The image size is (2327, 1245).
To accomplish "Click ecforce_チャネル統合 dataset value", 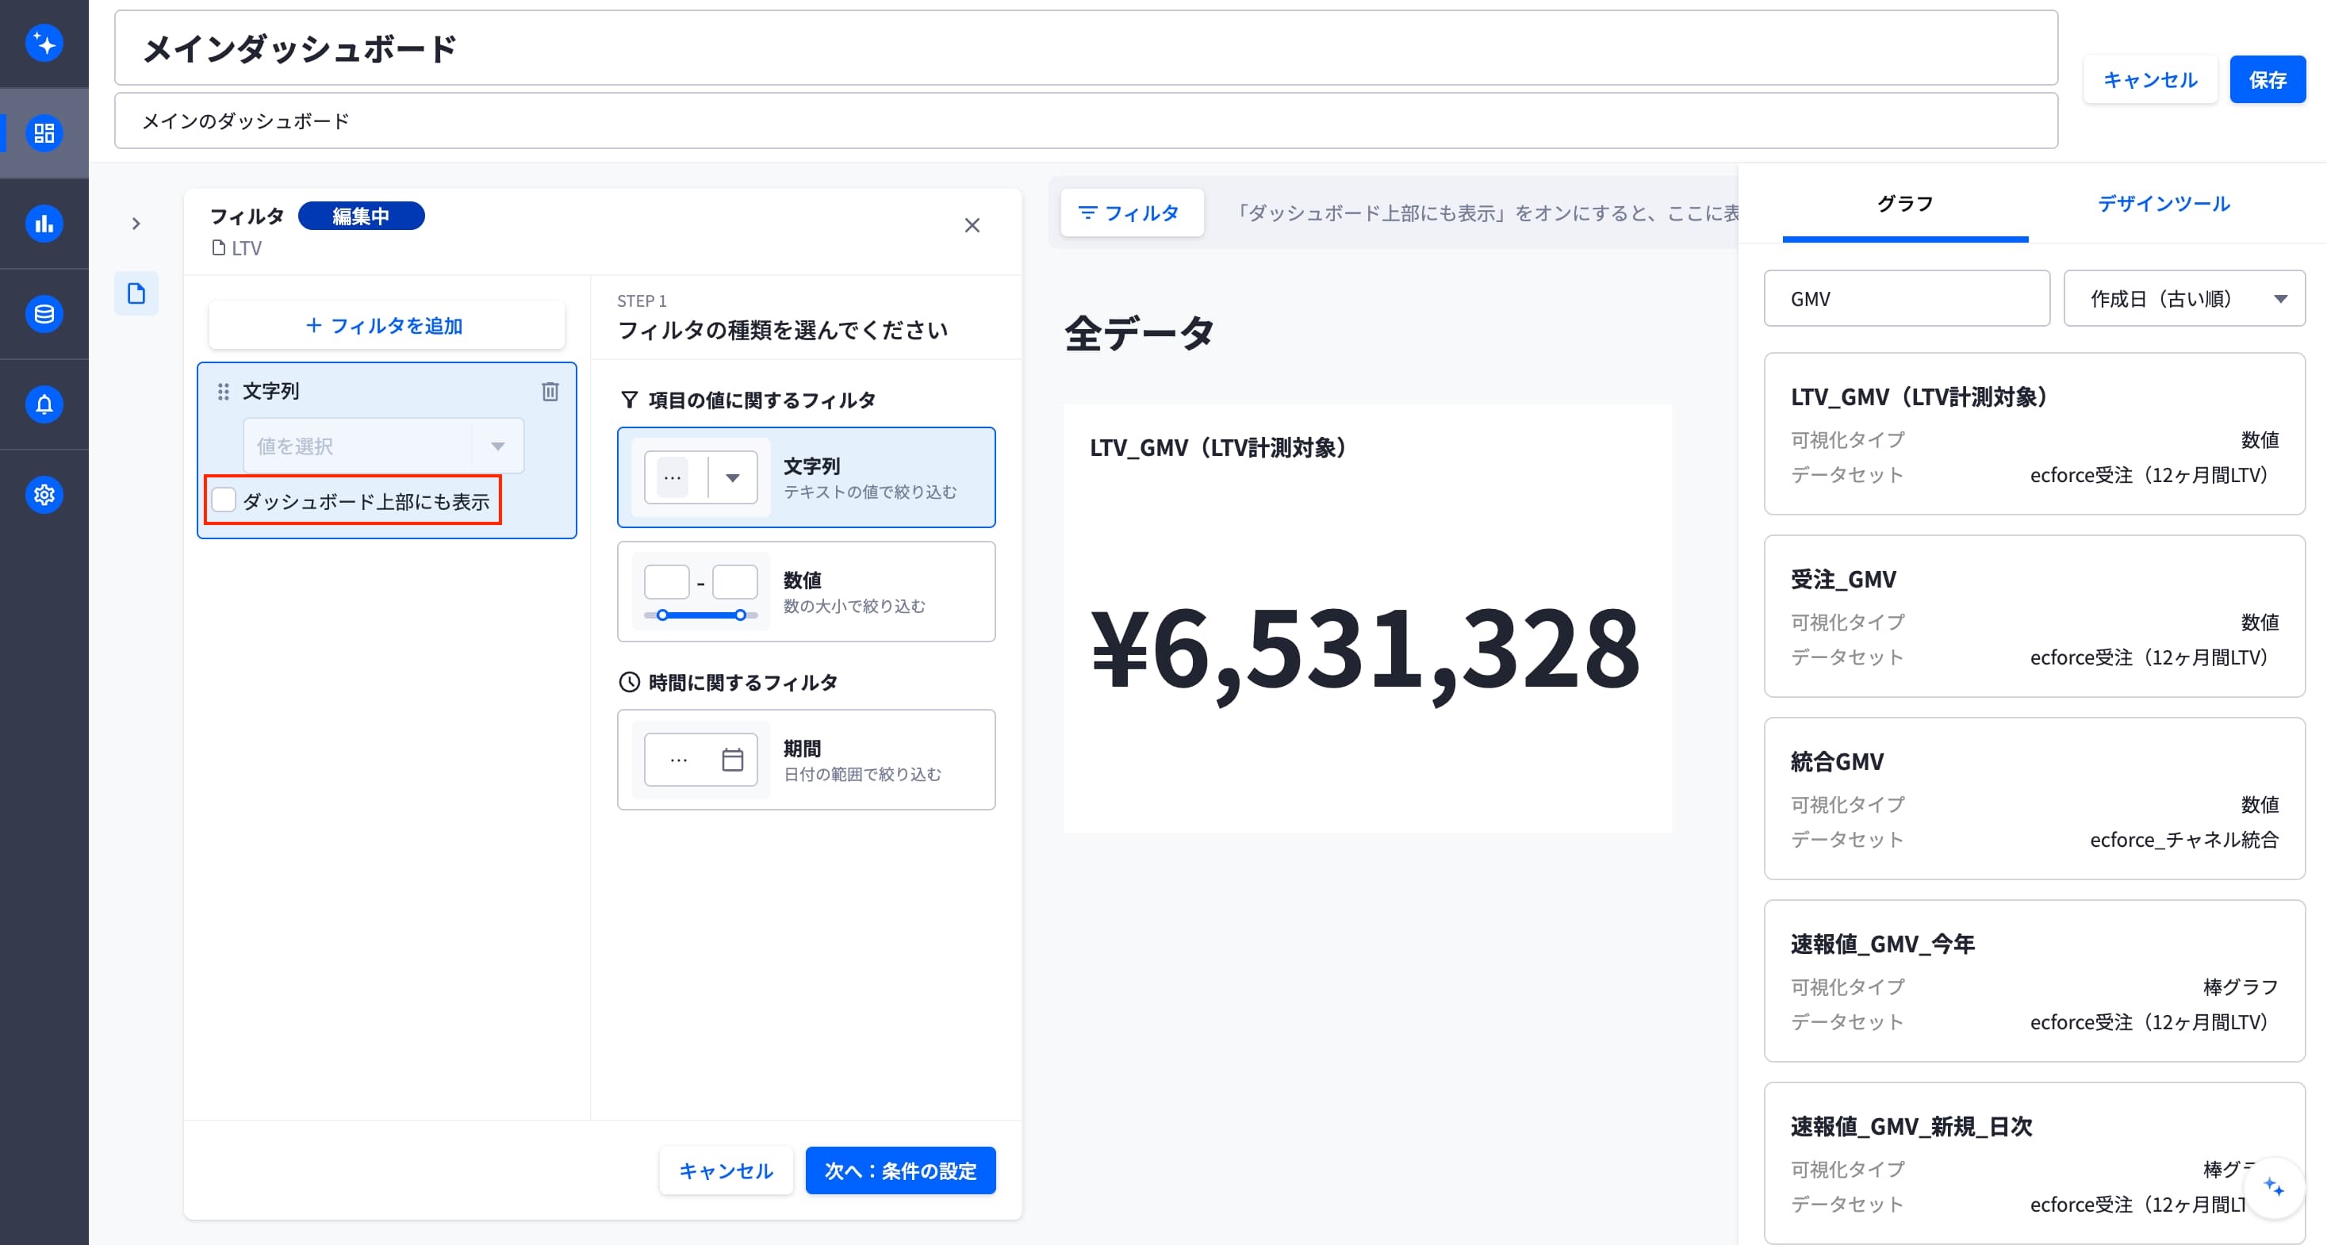I will pyautogui.click(x=2183, y=839).
